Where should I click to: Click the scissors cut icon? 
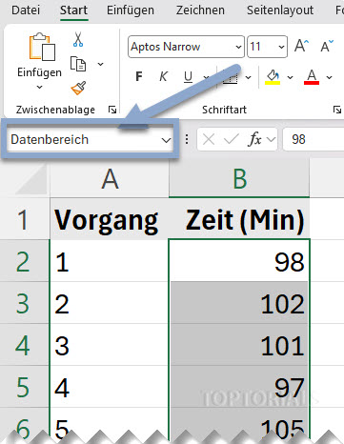tap(78, 39)
